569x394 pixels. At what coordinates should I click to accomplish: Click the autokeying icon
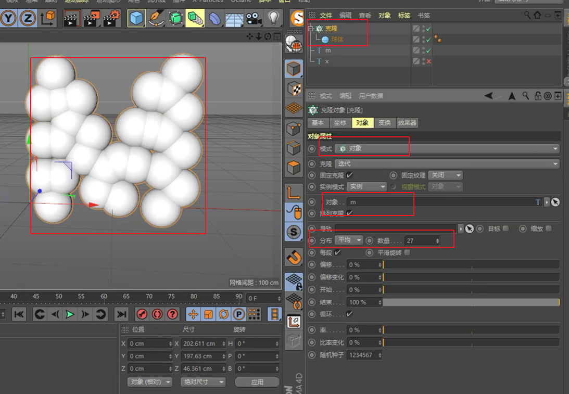pyautogui.click(x=157, y=314)
